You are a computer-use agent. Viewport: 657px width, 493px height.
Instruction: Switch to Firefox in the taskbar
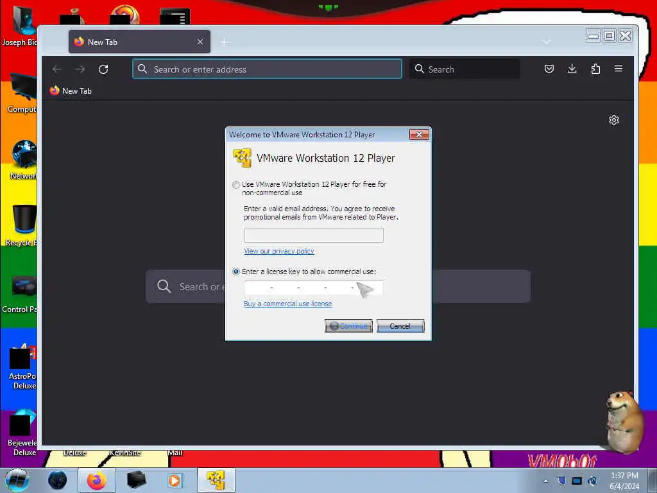[97, 480]
